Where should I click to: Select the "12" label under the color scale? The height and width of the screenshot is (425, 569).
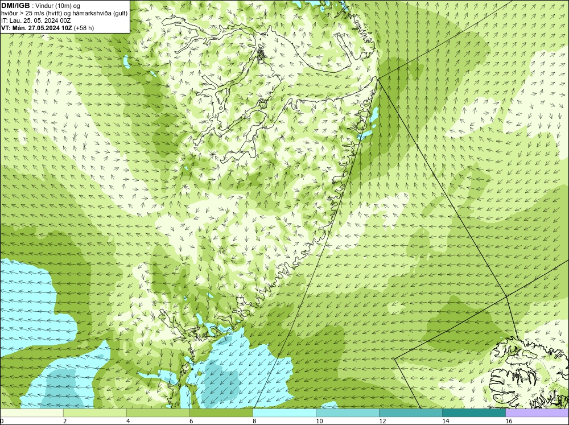pos(382,421)
